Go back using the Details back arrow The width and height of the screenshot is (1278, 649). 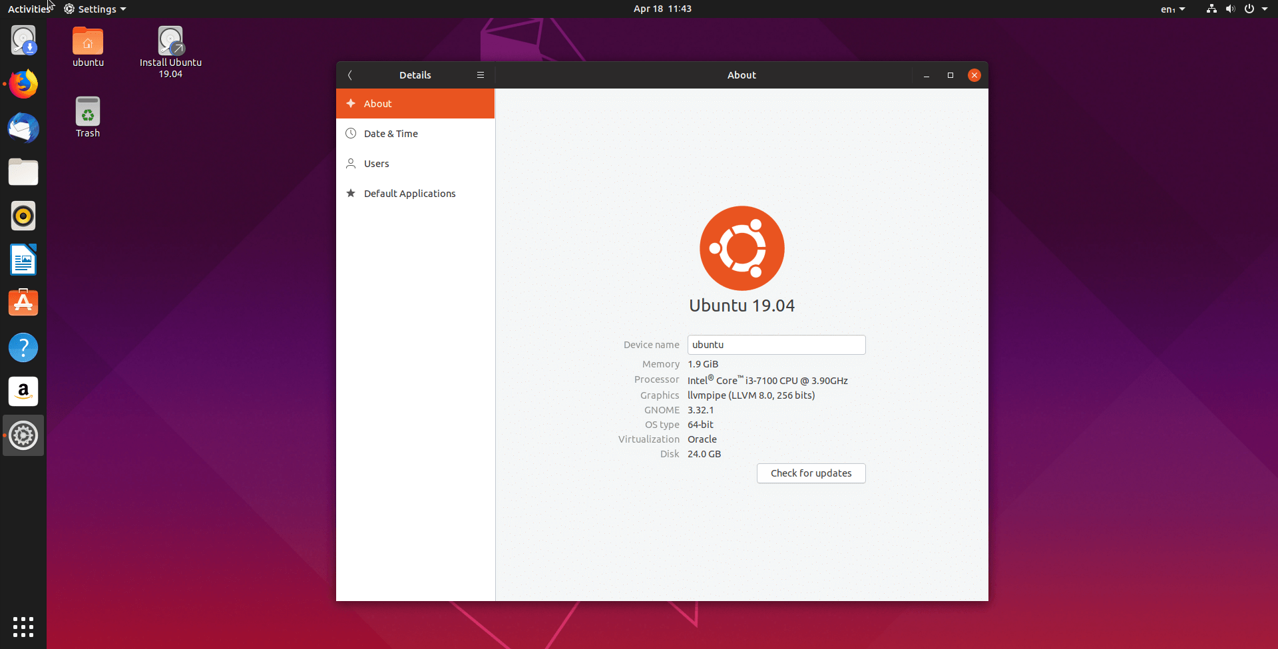[x=350, y=75]
